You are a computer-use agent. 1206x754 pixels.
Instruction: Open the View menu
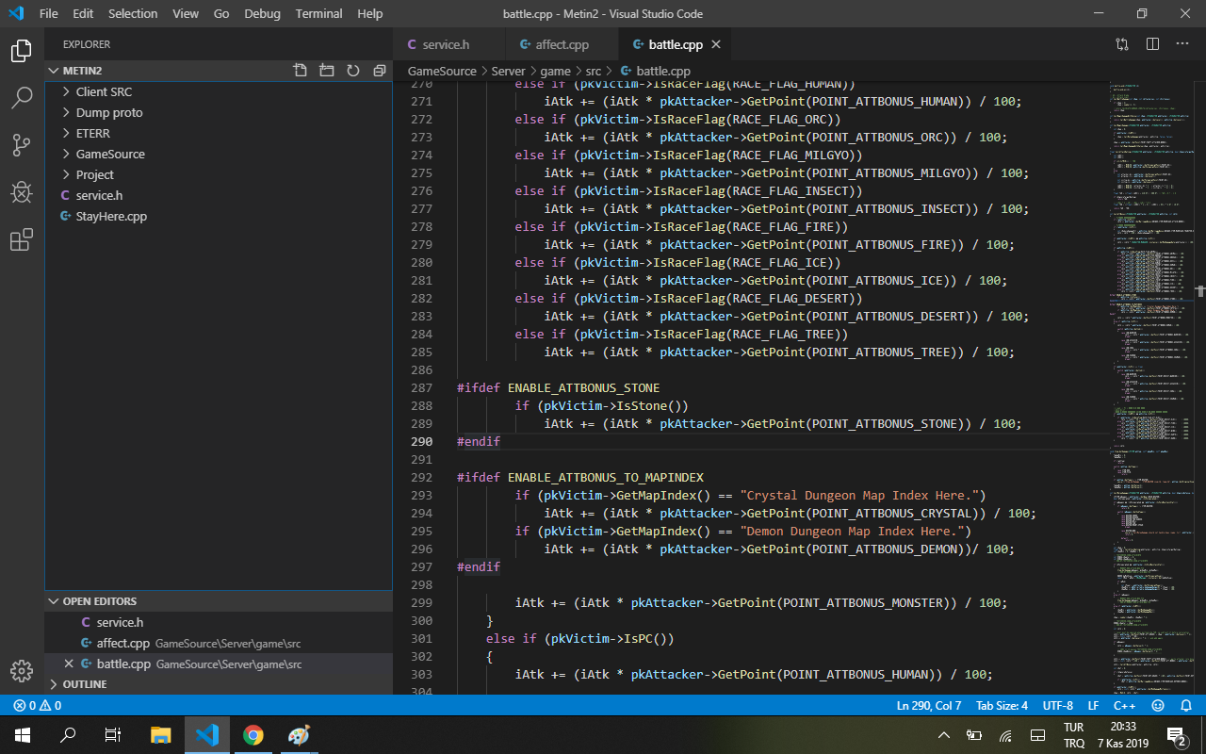pyautogui.click(x=186, y=13)
